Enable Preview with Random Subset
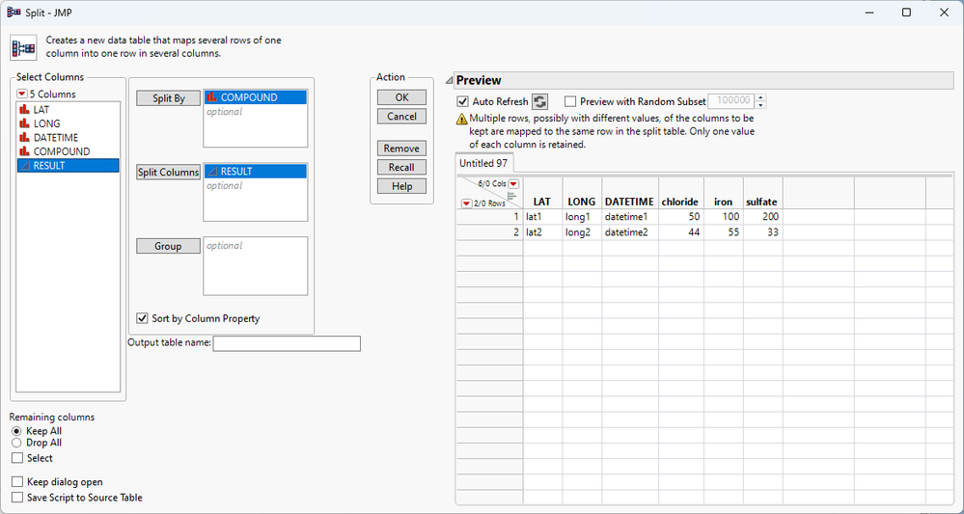The image size is (964, 514). pyautogui.click(x=570, y=101)
